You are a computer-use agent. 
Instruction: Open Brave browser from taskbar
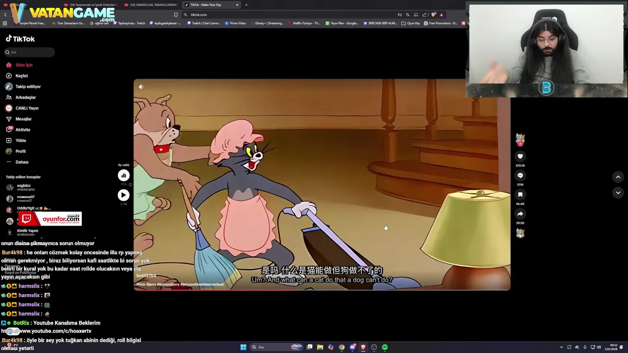pyautogui.click(x=363, y=347)
